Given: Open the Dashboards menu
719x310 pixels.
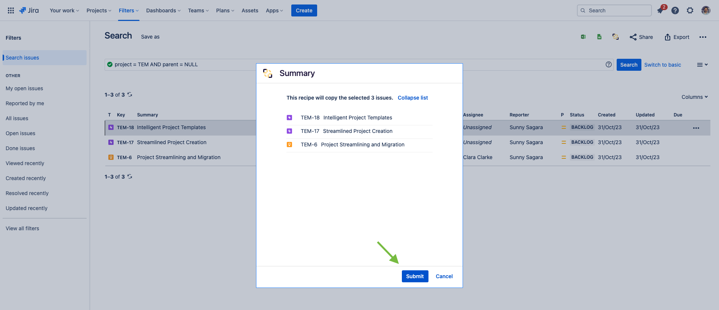Looking at the screenshot, I should click(163, 10).
